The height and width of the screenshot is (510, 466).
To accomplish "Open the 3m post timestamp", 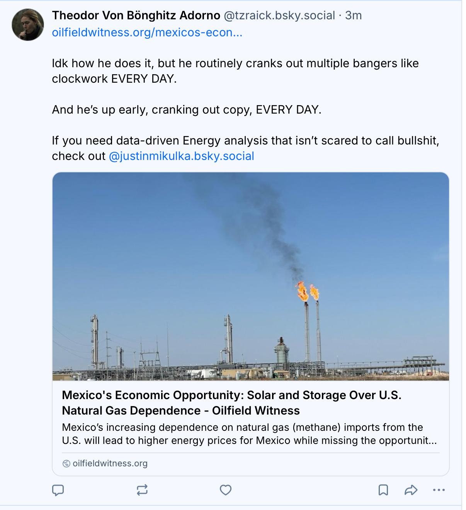I will [354, 15].
